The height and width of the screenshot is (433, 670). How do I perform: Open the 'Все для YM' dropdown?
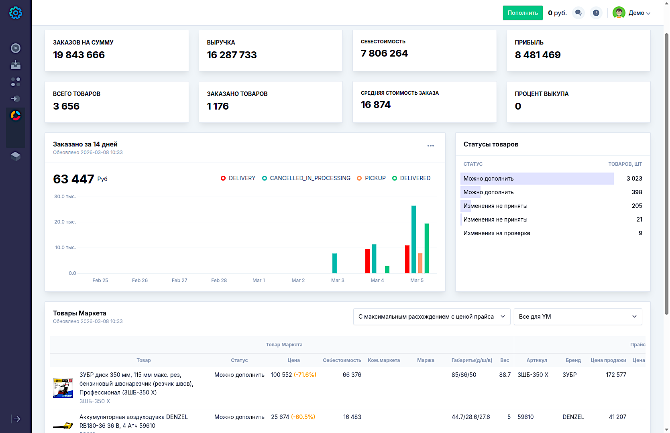click(x=578, y=317)
